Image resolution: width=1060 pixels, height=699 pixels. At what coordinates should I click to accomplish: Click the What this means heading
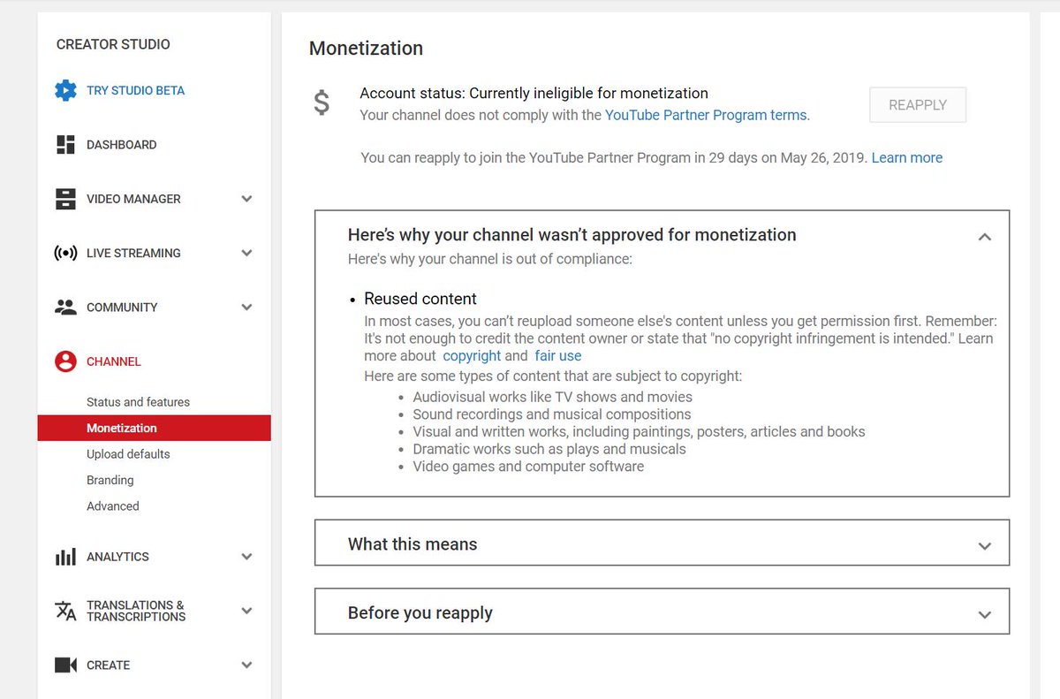tap(413, 544)
